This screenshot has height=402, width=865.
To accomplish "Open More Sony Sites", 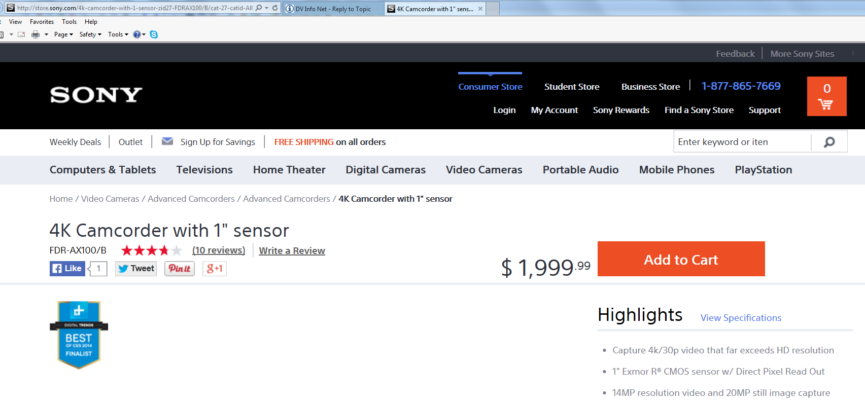I will [802, 54].
